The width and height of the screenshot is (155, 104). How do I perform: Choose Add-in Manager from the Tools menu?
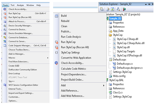(17, 54)
